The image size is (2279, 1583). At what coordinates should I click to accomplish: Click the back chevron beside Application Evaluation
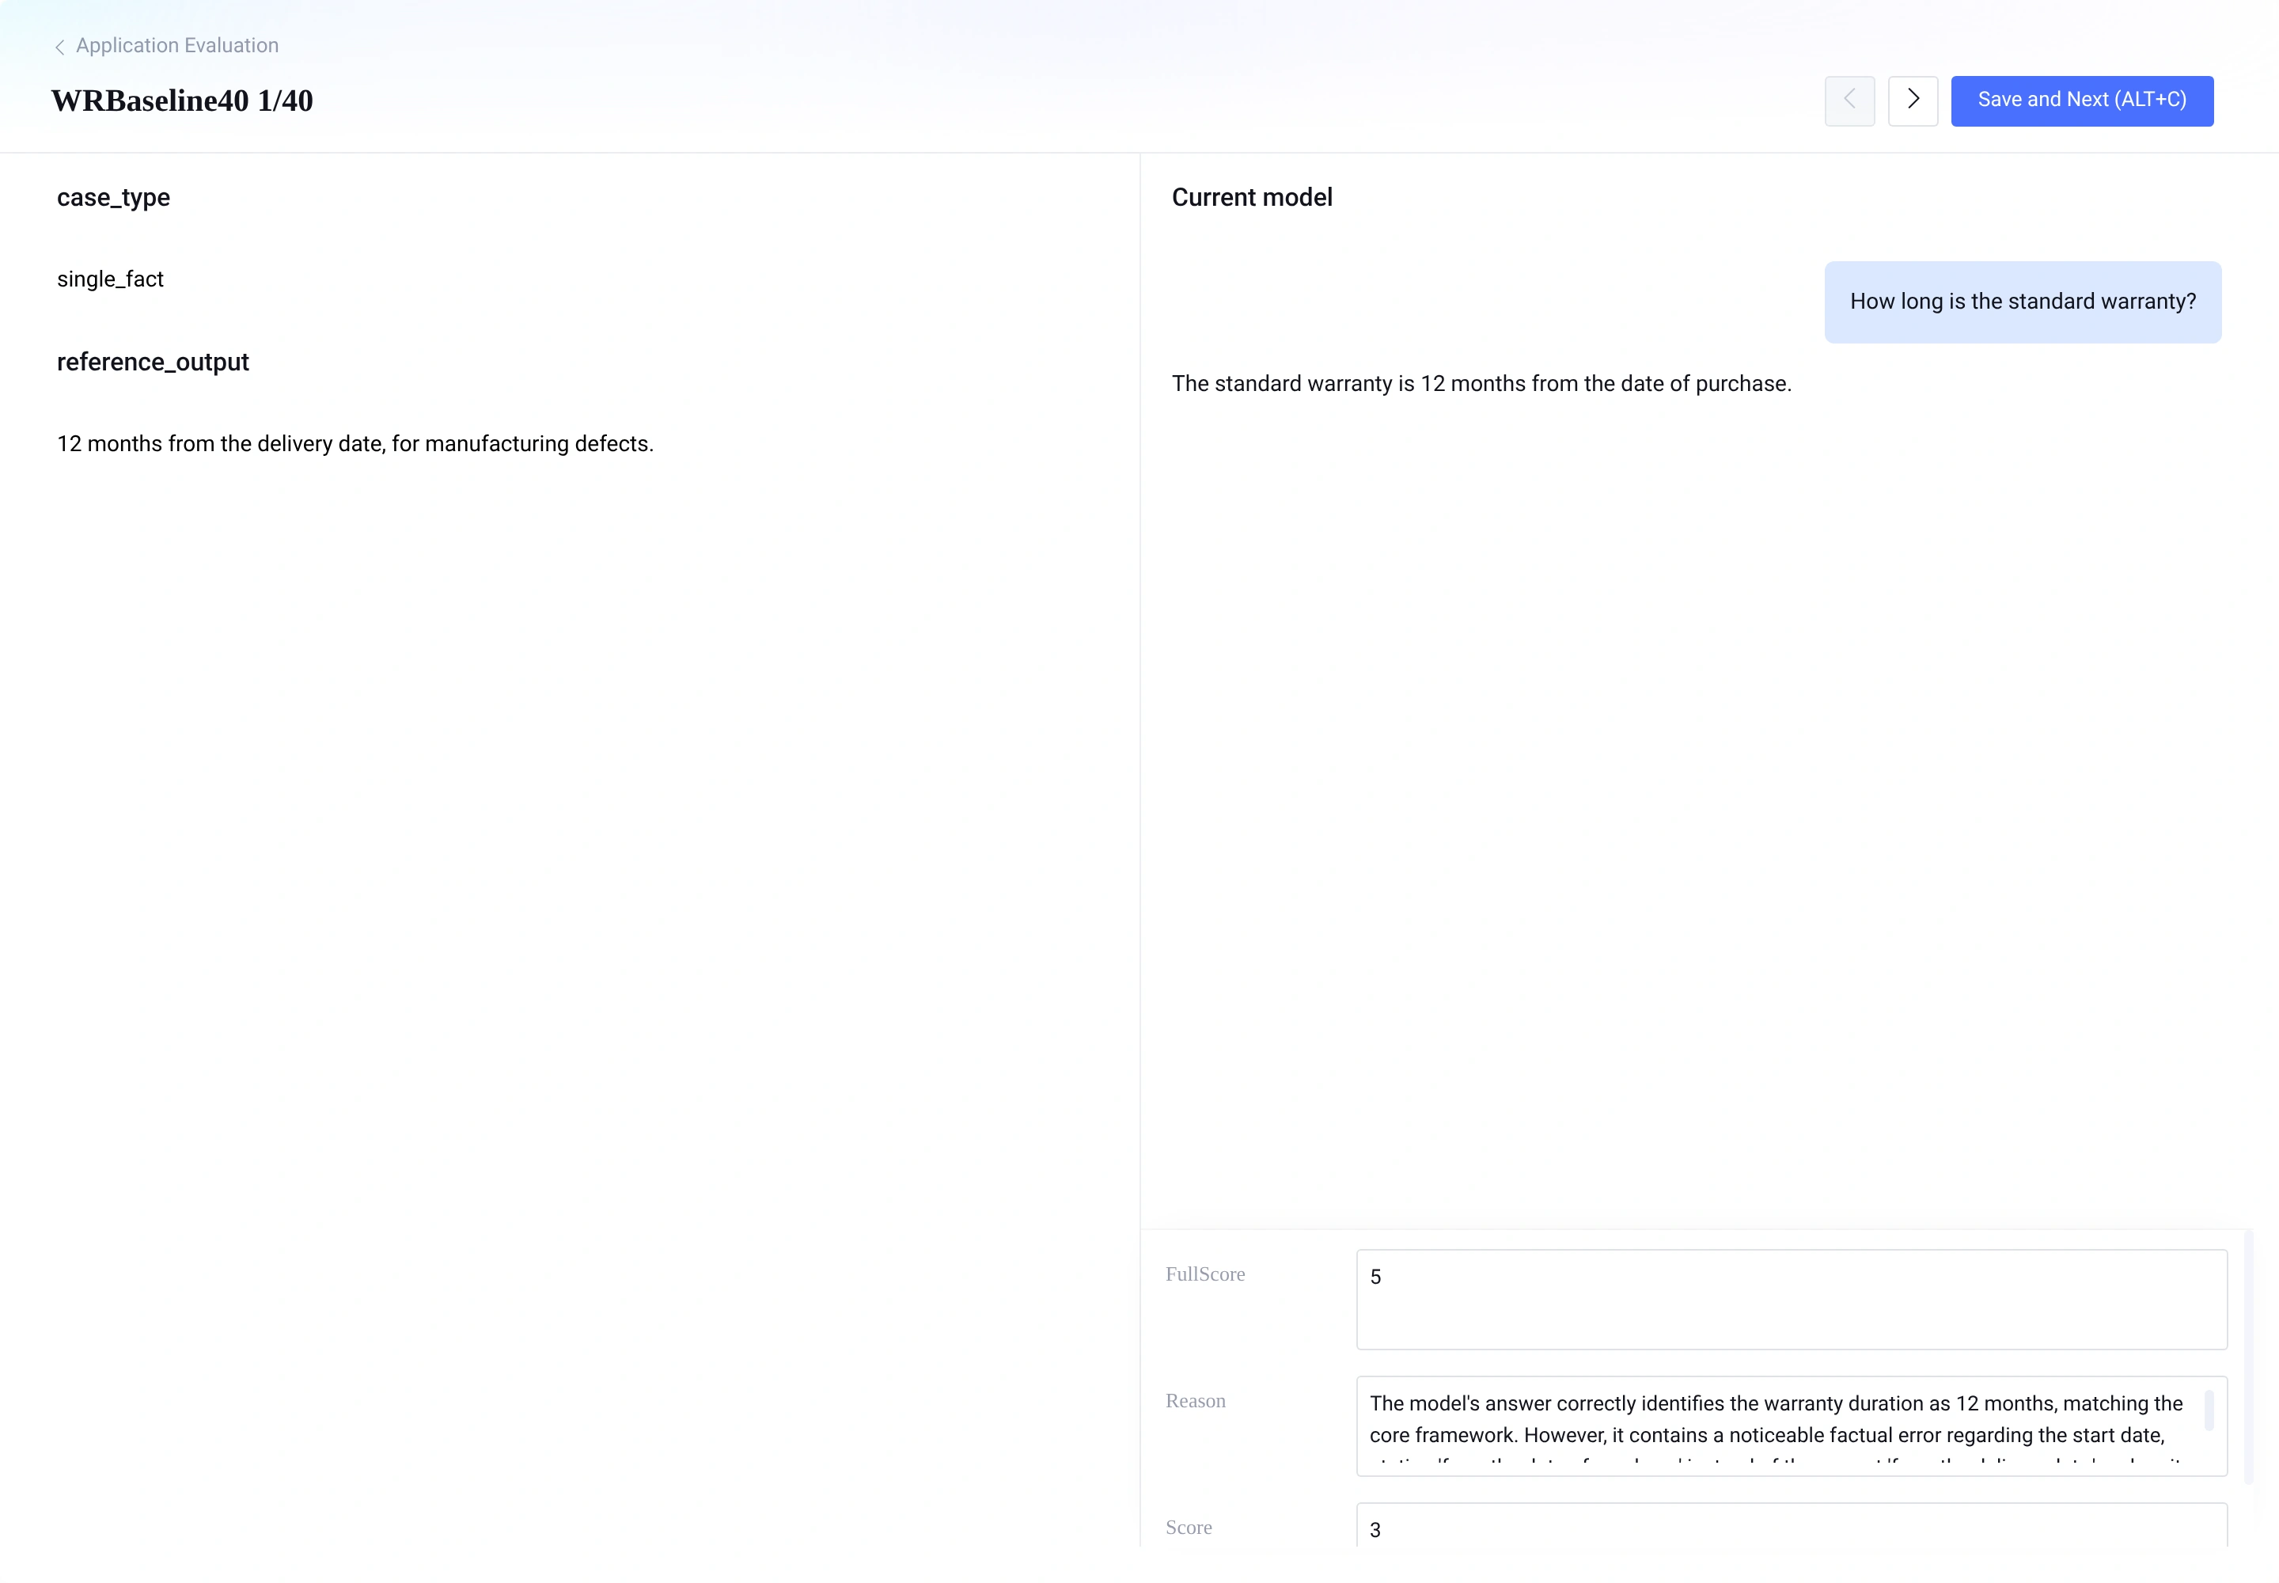(x=59, y=47)
